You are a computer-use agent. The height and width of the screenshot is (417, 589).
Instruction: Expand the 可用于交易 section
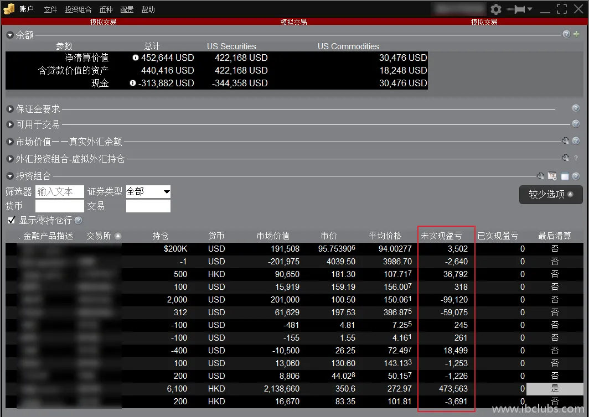[x=10, y=124]
